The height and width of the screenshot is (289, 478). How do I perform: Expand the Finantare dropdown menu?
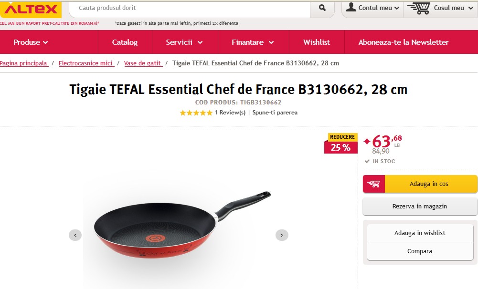(253, 42)
